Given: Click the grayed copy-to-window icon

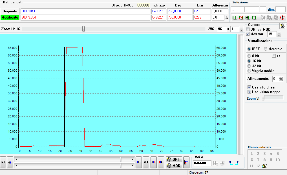Looking at the screenshot, I should click(x=276, y=17).
